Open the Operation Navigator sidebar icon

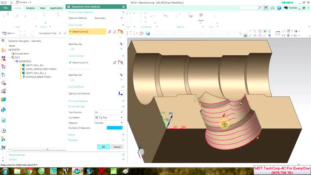click(3, 75)
